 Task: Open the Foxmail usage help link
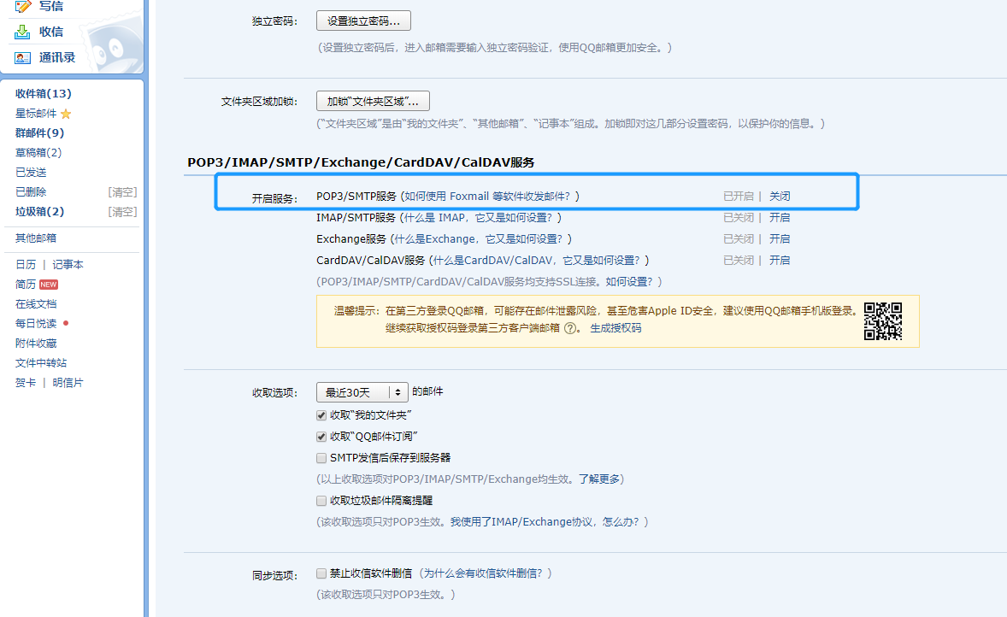pos(487,196)
